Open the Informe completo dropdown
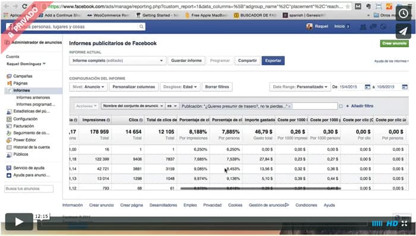Image resolution: width=416 pixels, height=236 pixels. [118, 61]
